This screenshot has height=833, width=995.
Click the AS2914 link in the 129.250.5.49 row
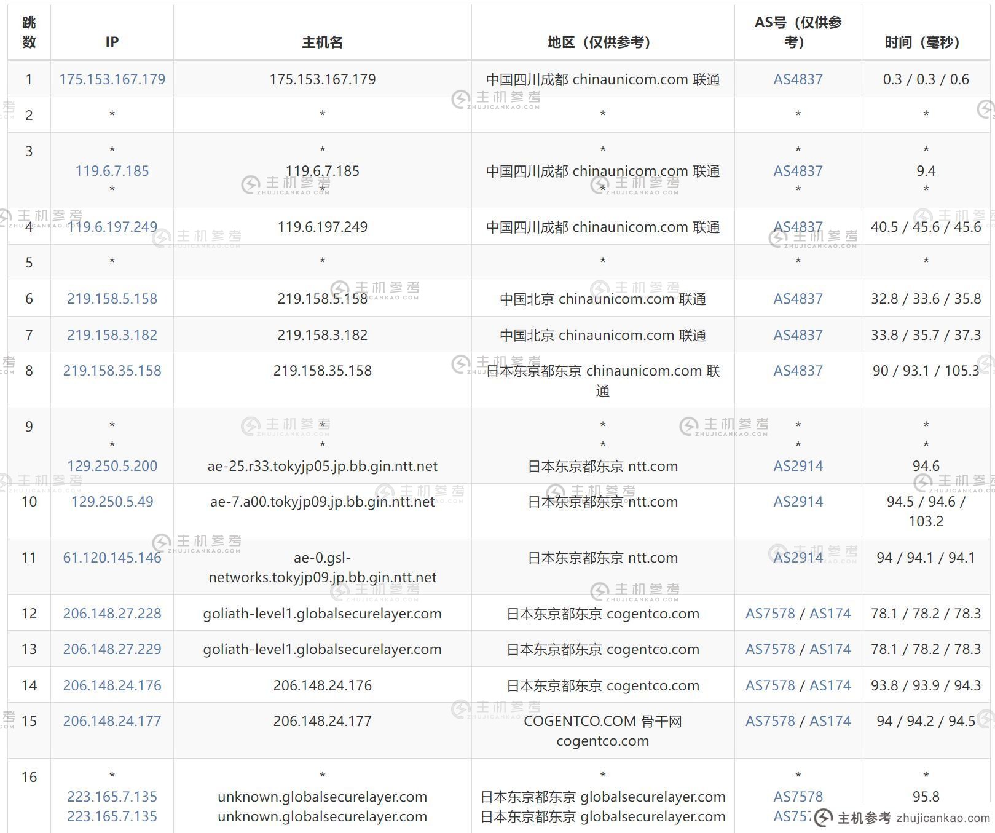point(798,502)
